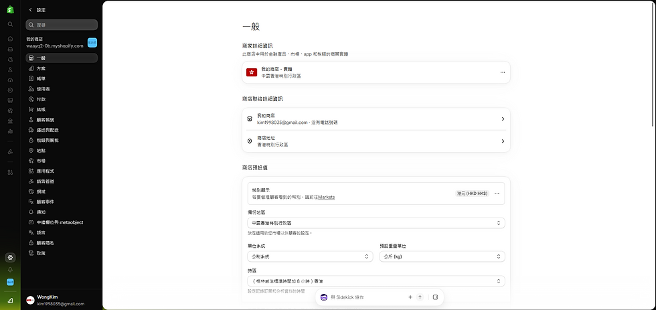Open 通知 settings in the menu
This screenshot has height=310, width=656.
pyautogui.click(x=62, y=212)
